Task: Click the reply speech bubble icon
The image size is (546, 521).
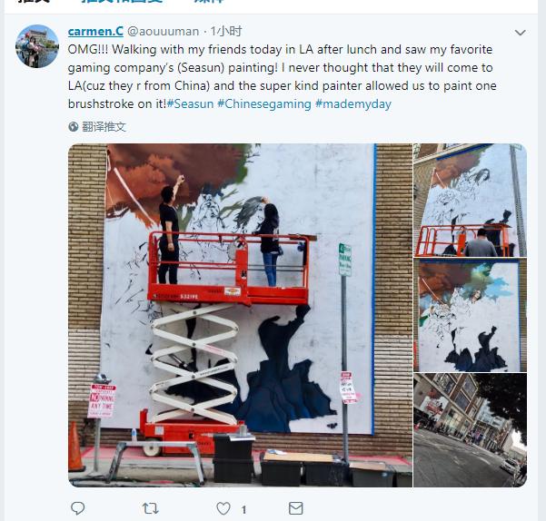Action: coord(77,508)
